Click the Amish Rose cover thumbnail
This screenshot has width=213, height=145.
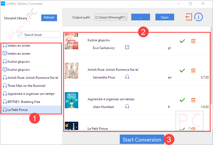click(x=72, y=71)
